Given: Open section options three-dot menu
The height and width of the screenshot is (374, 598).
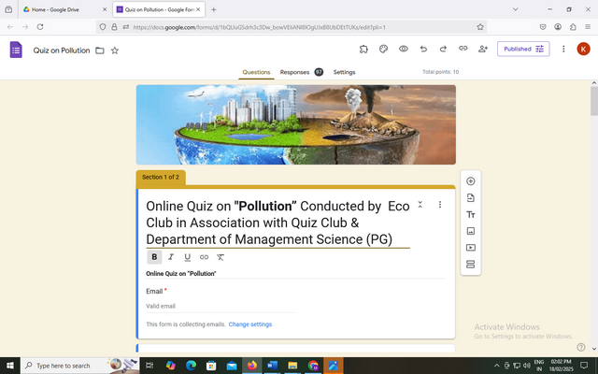Looking at the screenshot, I should click(440, 204).
